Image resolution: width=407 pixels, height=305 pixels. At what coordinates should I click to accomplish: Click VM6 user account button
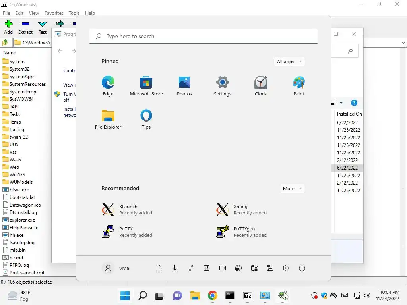116,268
